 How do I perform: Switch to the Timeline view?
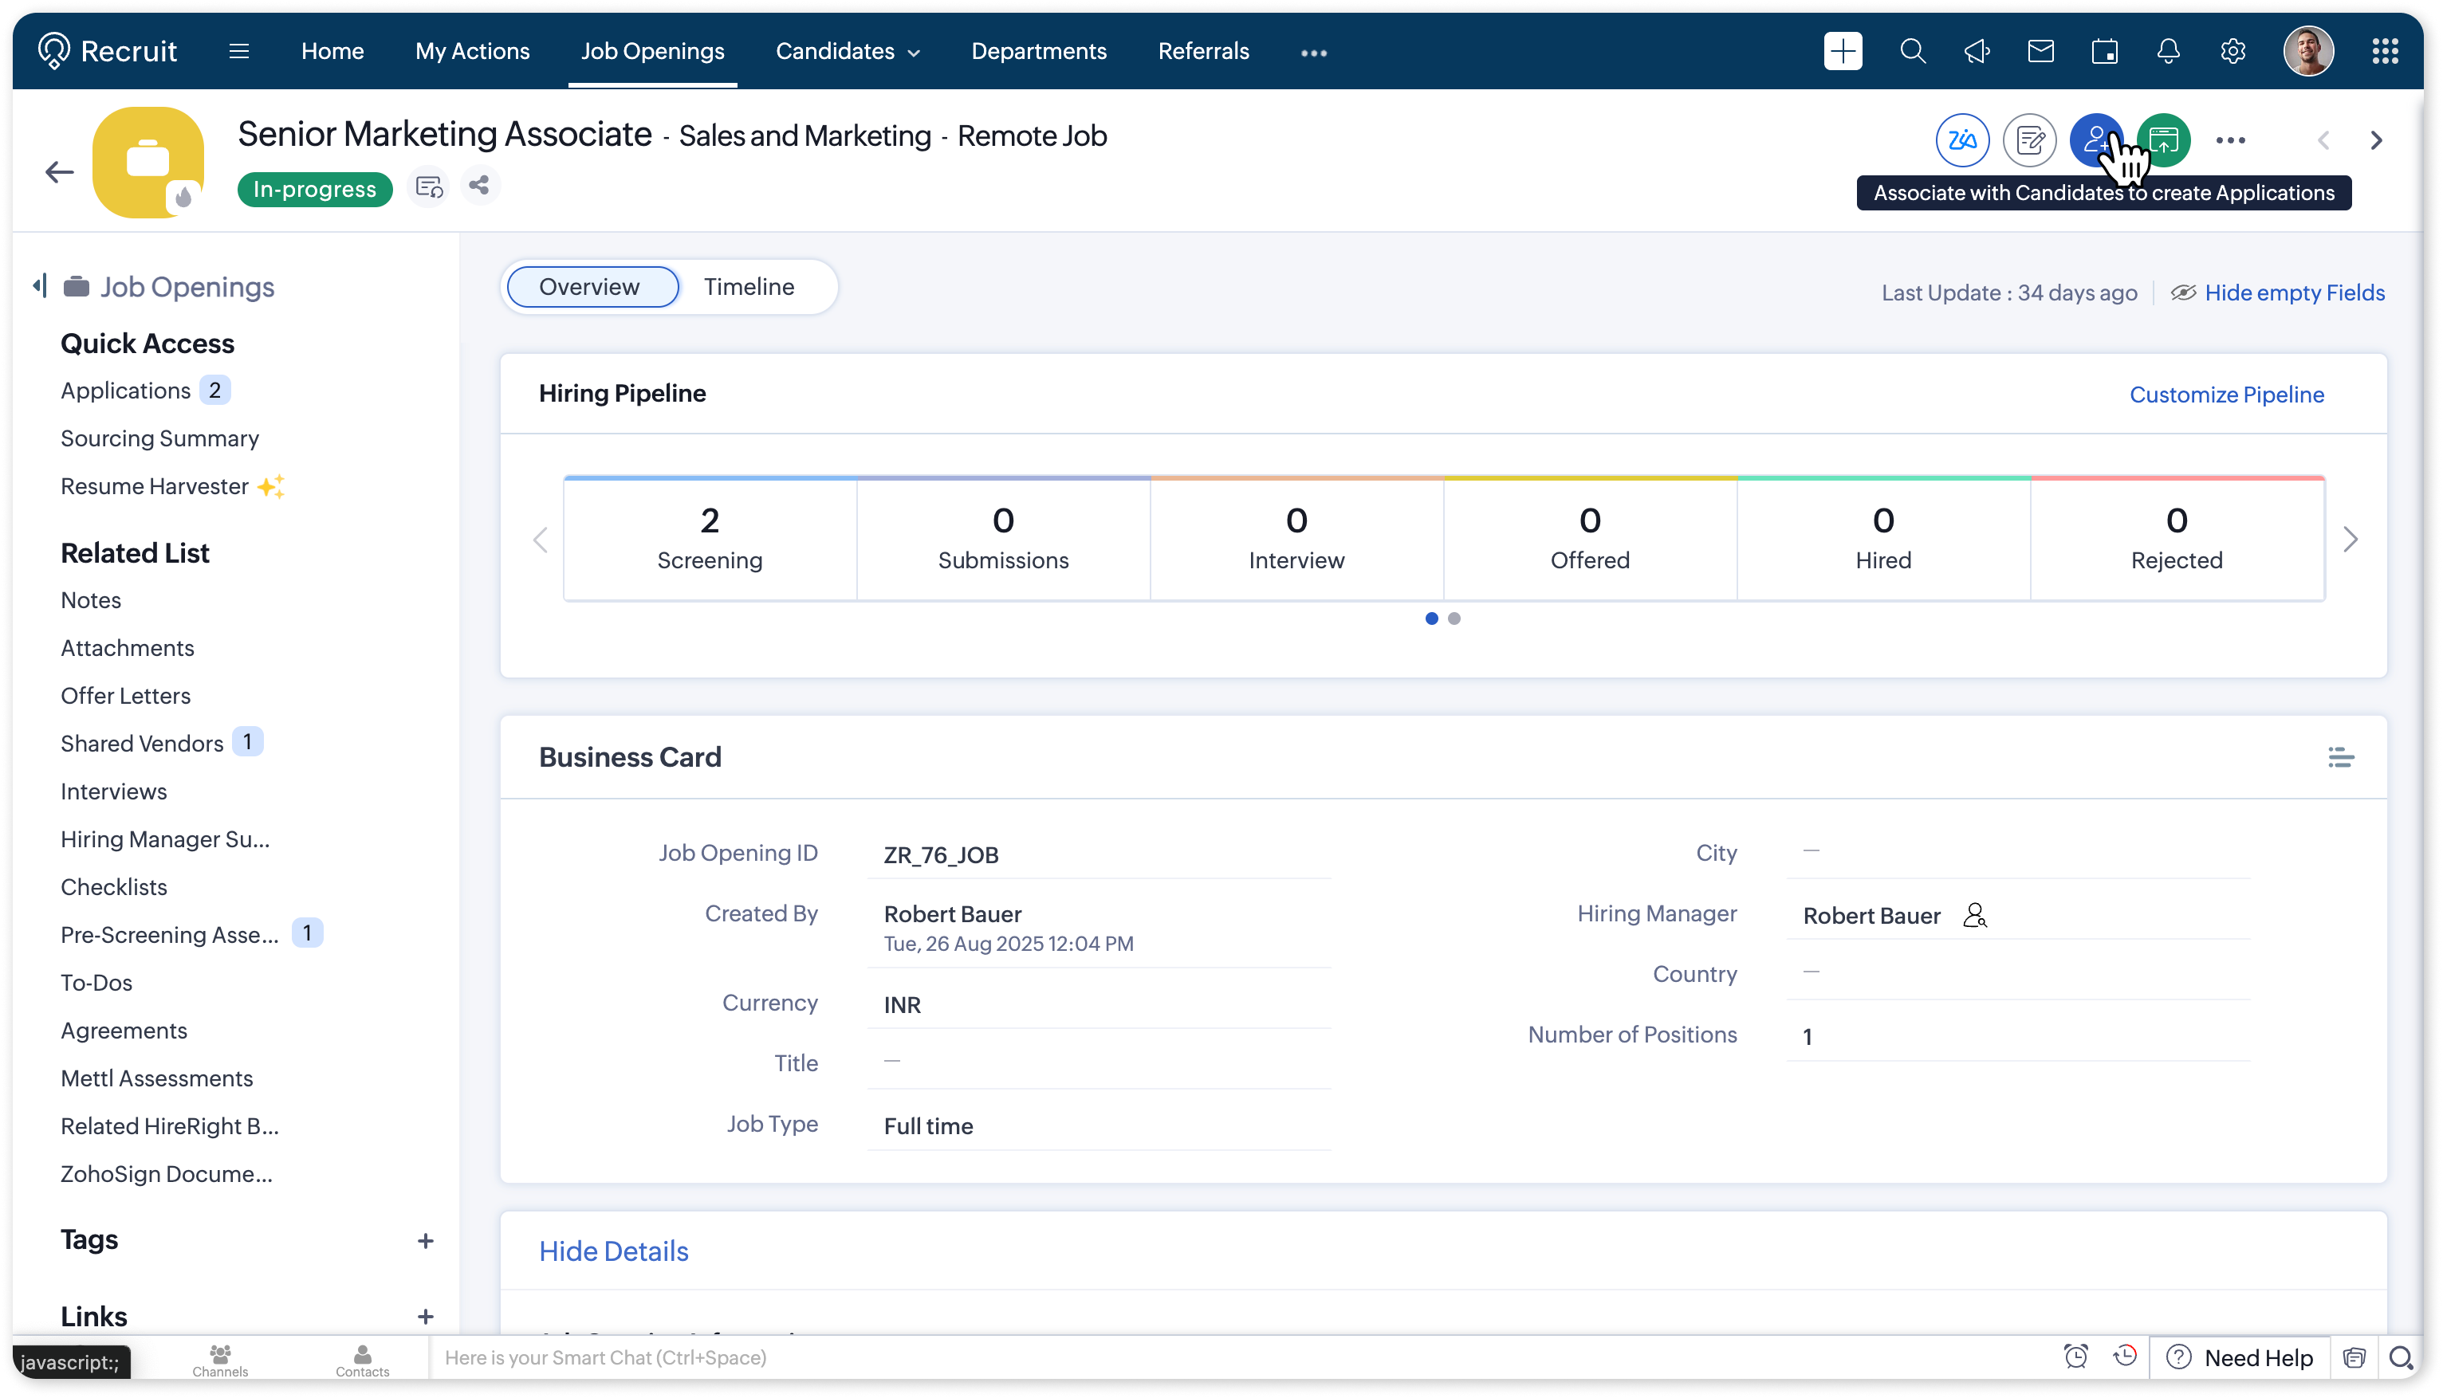748,287
